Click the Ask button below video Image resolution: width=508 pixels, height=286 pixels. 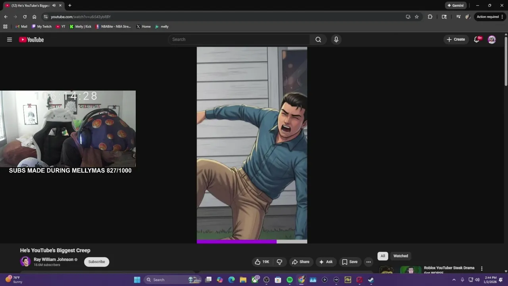pyautogui.click(x=325, y=262)
